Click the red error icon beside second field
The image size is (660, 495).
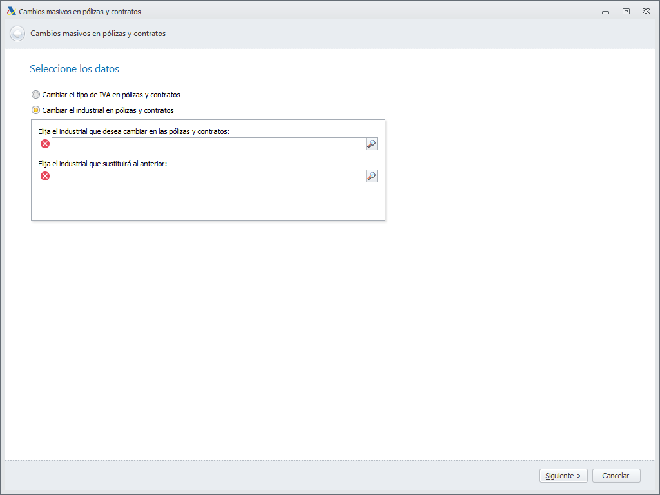45,176
